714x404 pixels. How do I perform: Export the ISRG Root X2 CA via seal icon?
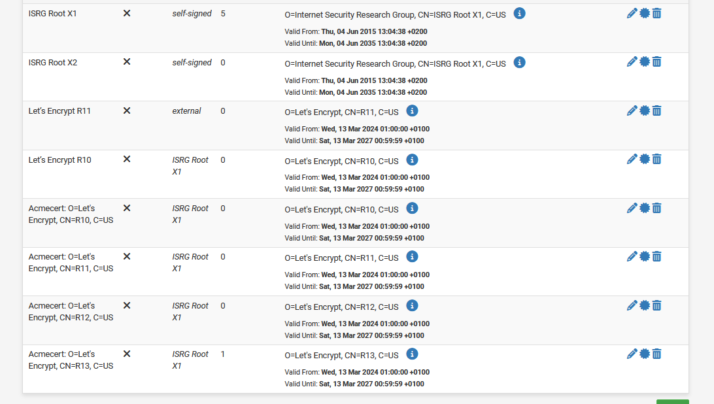(645, 61)
